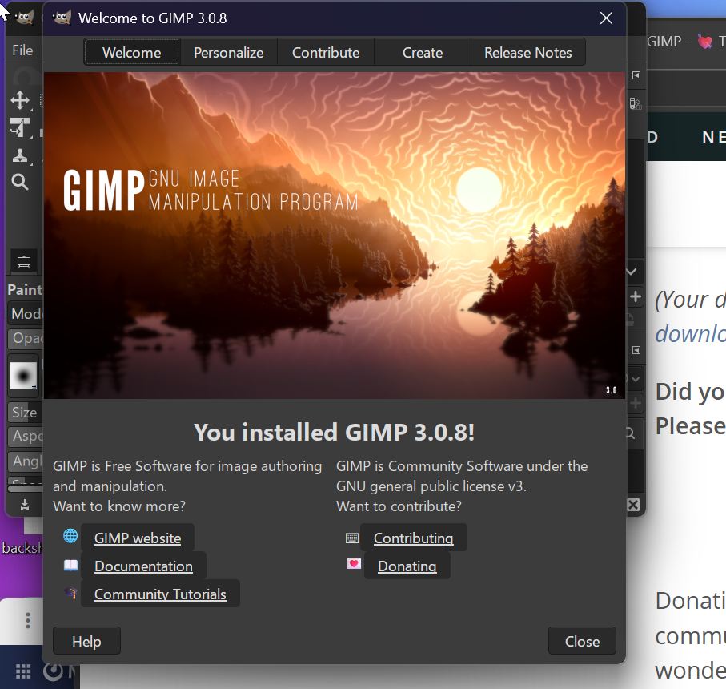
Task: Open the Donating link
Action: [407, 566]
